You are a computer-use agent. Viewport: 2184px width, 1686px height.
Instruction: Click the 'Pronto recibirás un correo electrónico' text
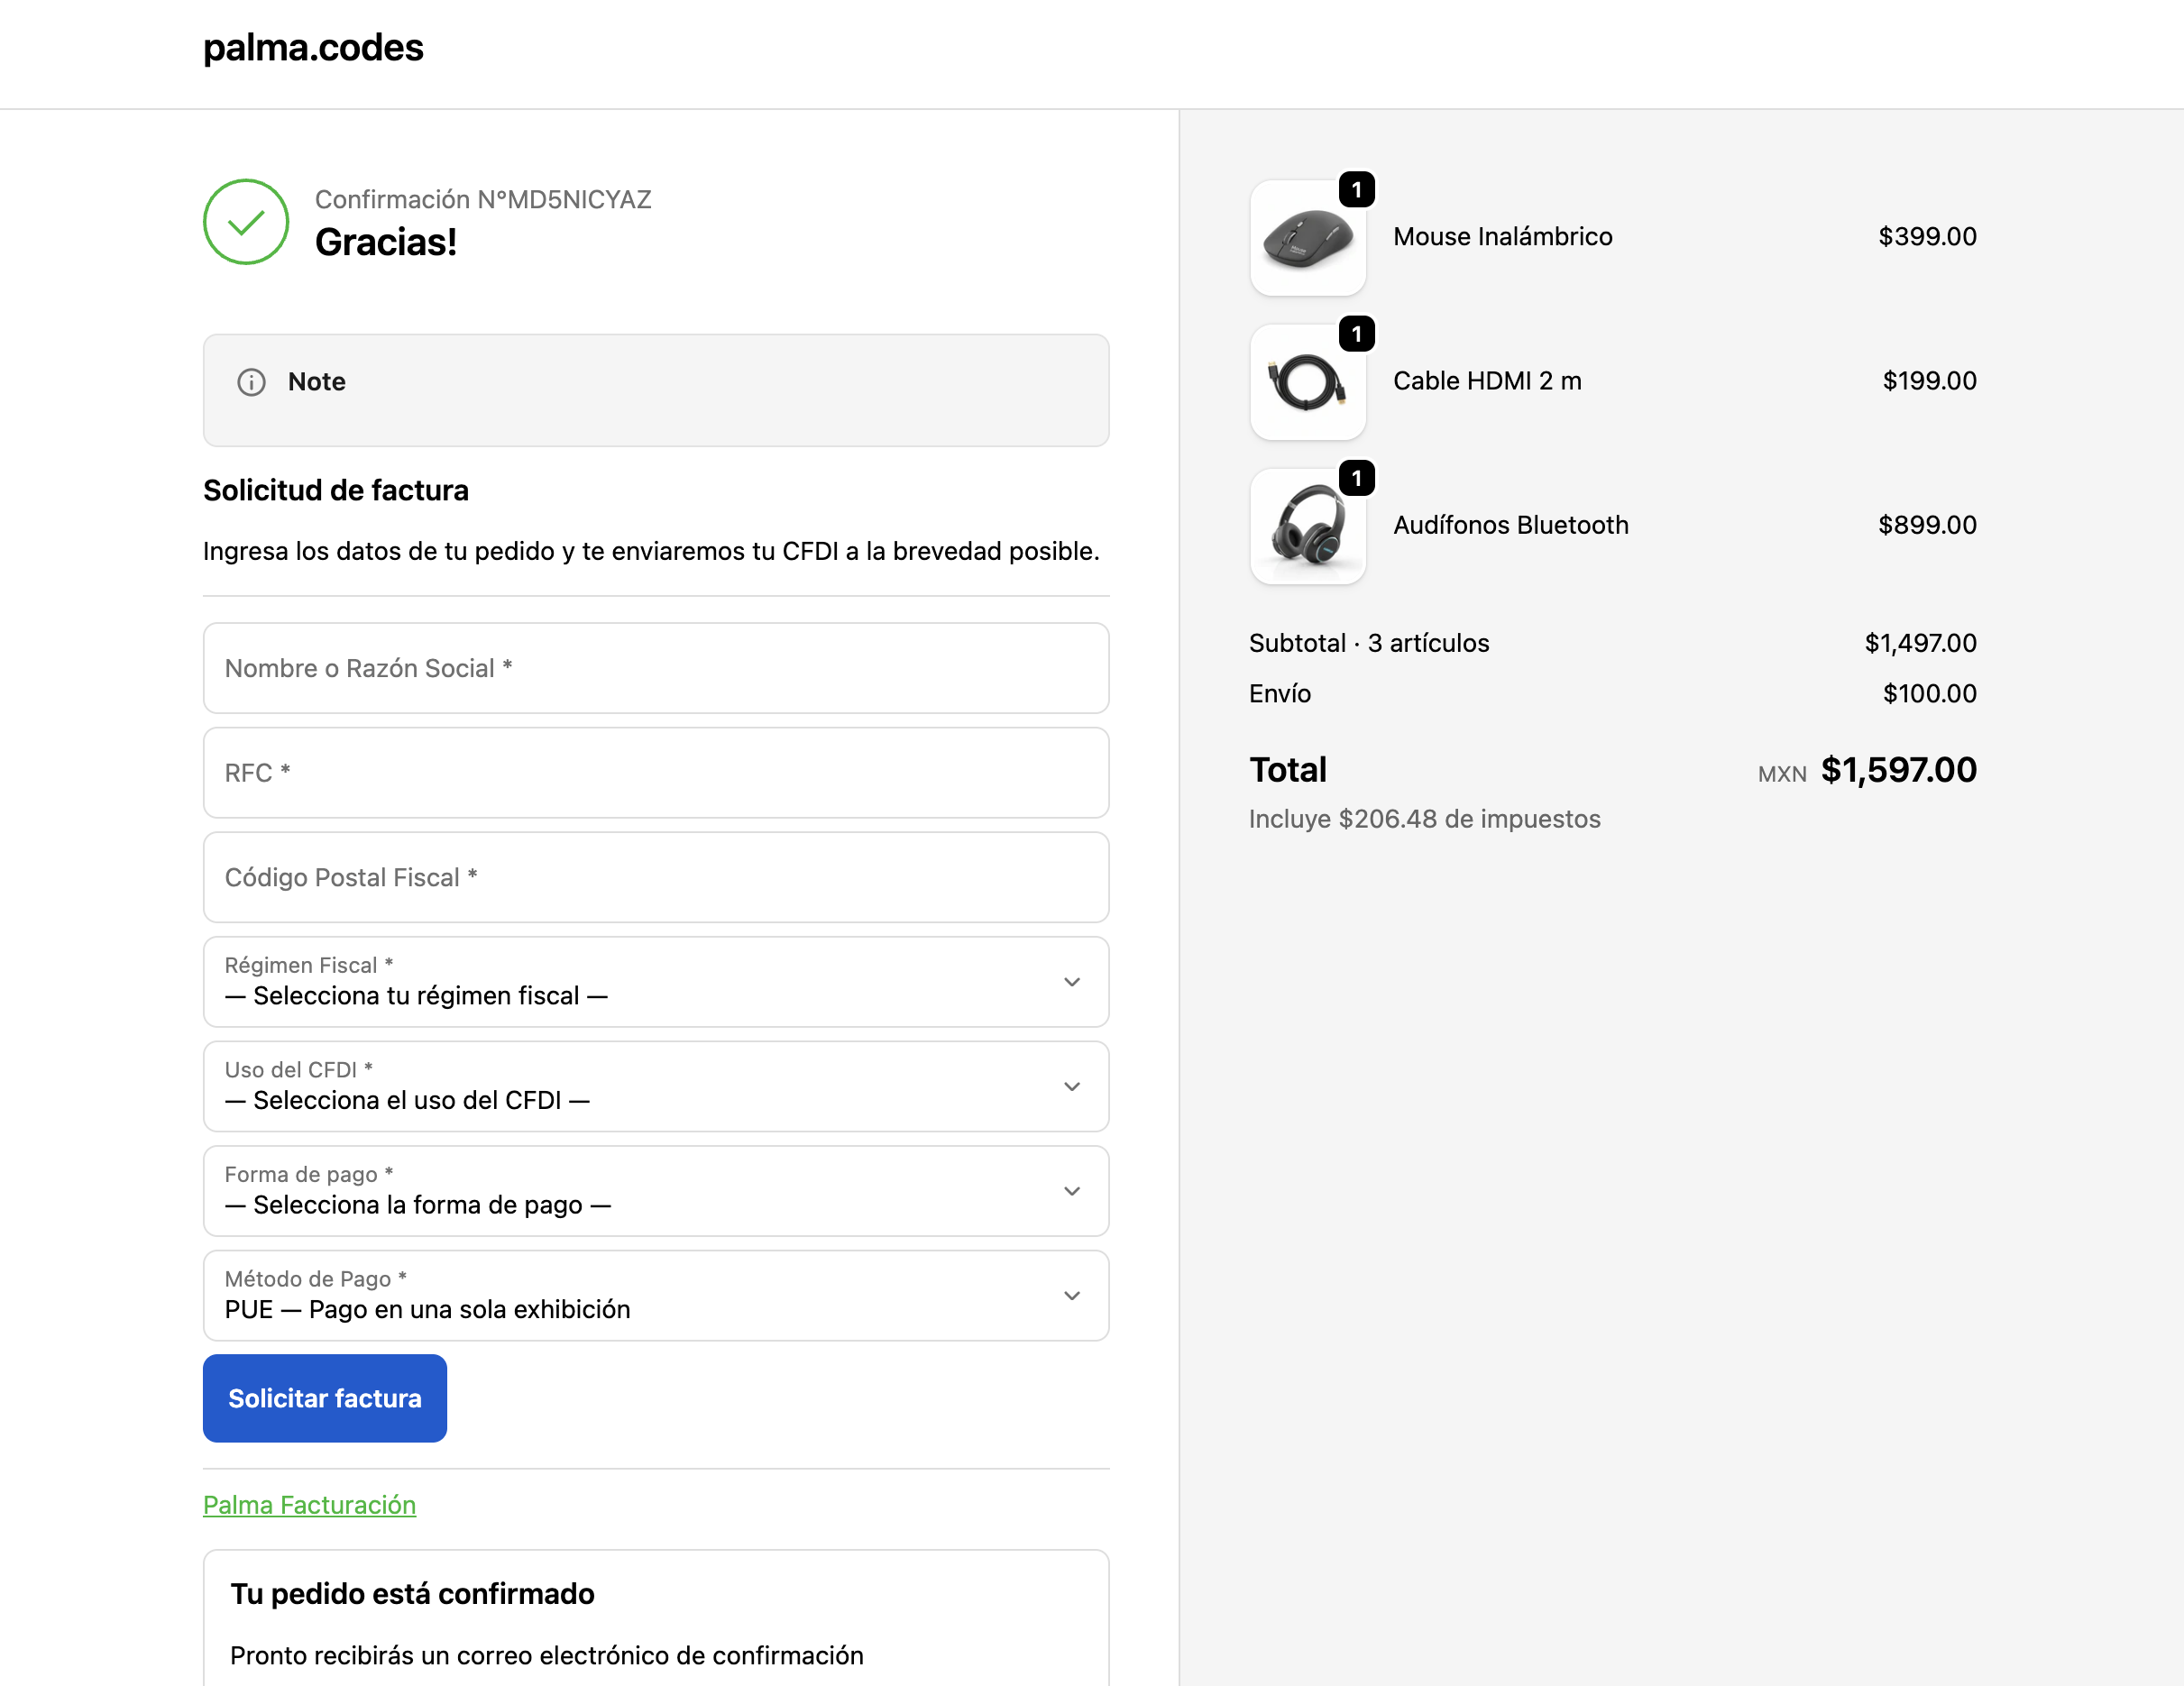547,1655
